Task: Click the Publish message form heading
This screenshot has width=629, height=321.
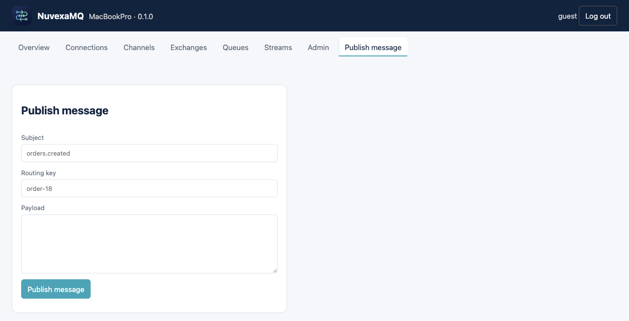Action: [65, 110]
